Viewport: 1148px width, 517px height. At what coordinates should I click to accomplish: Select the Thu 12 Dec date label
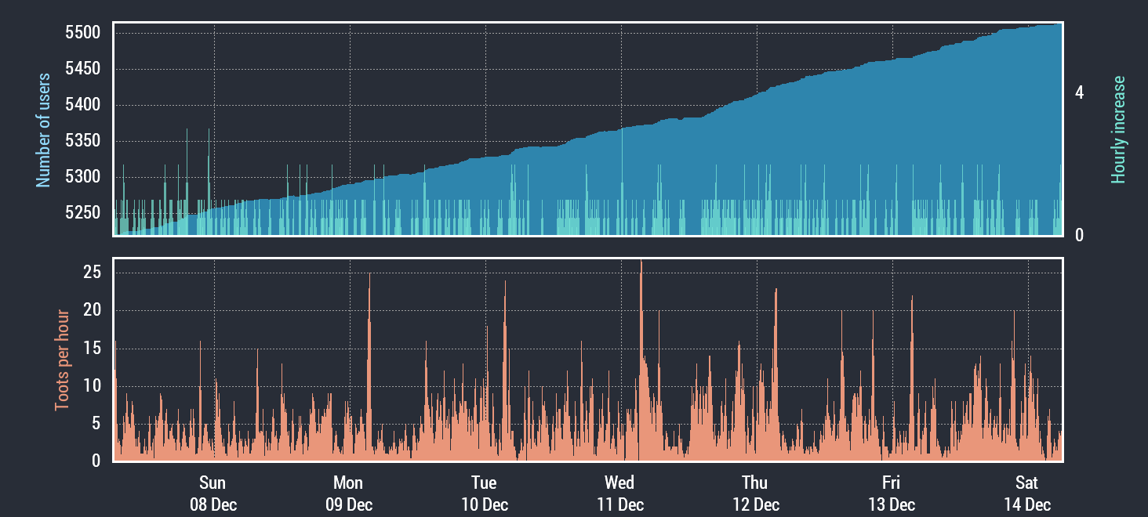pos(755,493)
